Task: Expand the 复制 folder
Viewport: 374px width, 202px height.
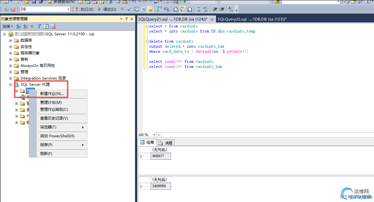Action: click(10, 59)
